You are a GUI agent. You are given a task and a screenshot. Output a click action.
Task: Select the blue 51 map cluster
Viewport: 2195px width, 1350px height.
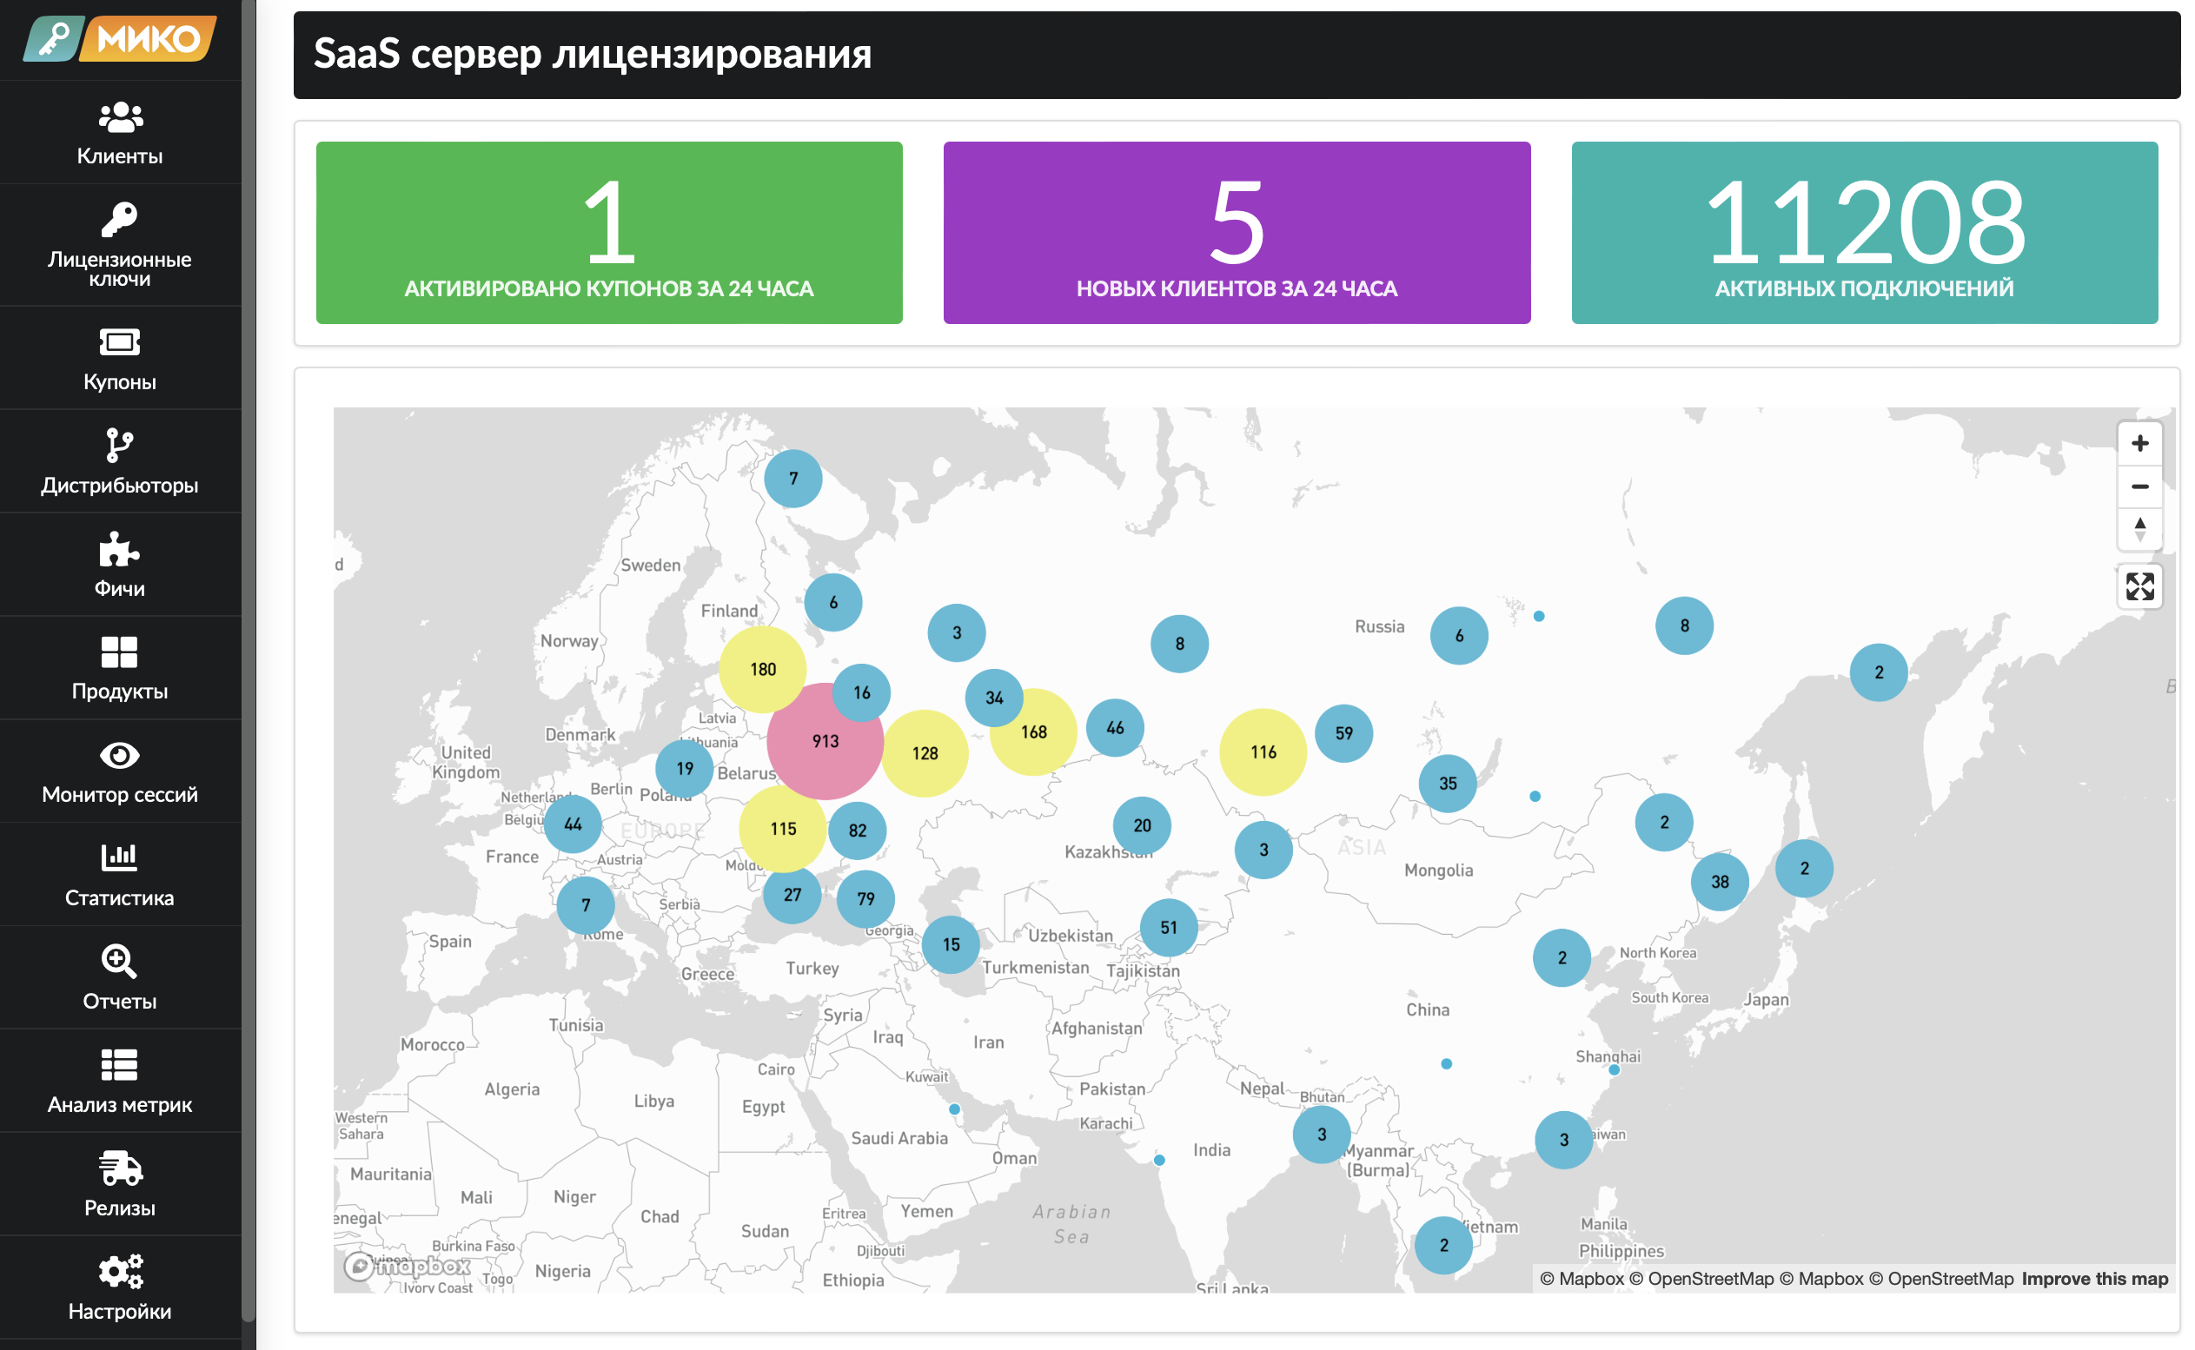tap(1169, 929)
